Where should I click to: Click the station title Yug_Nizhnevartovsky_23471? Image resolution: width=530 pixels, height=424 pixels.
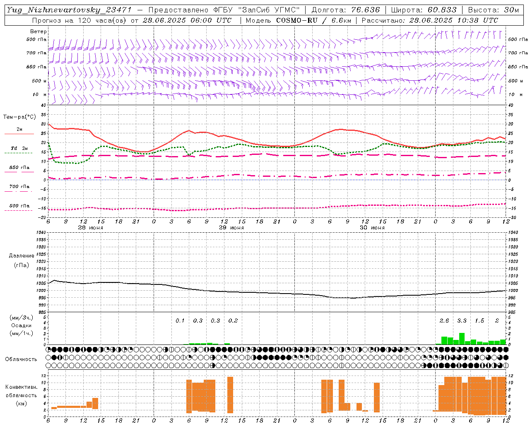point(69,10)
